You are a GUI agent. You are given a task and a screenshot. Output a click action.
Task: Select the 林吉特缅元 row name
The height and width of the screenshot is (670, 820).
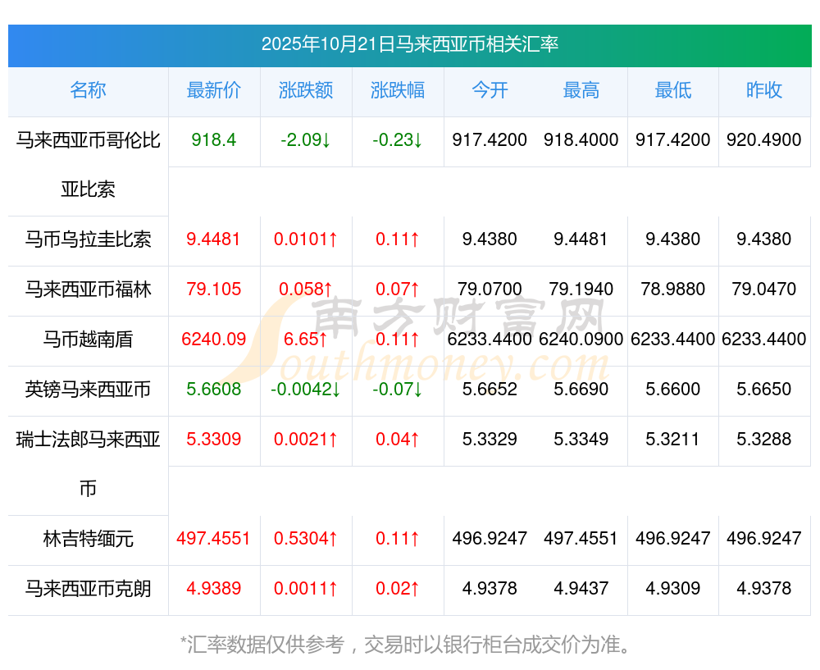click(88, 540)
